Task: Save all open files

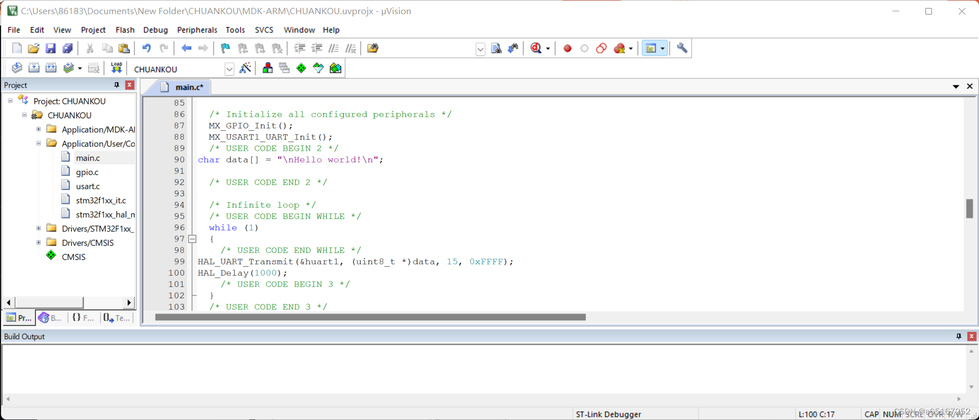Action: (67, 49)
